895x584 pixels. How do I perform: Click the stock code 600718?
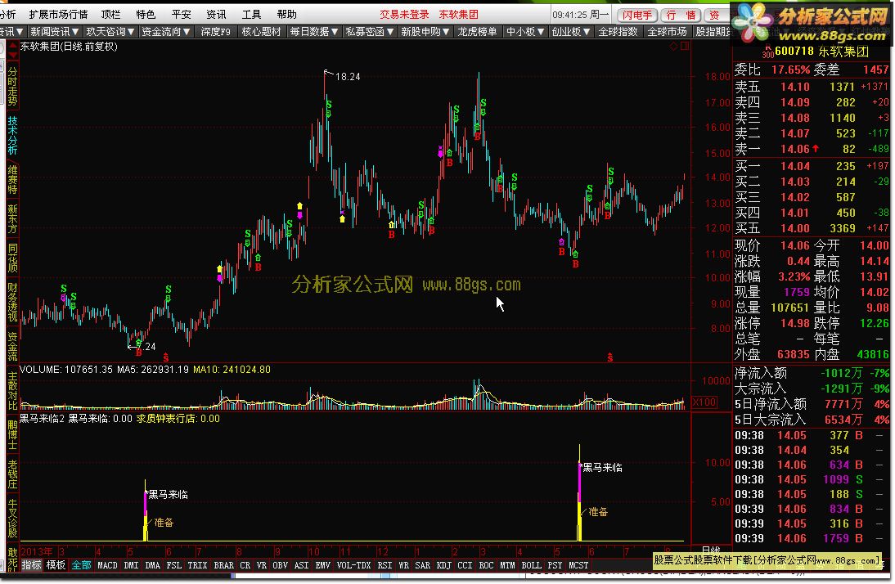pyautogui.click(x=794, y=52)
